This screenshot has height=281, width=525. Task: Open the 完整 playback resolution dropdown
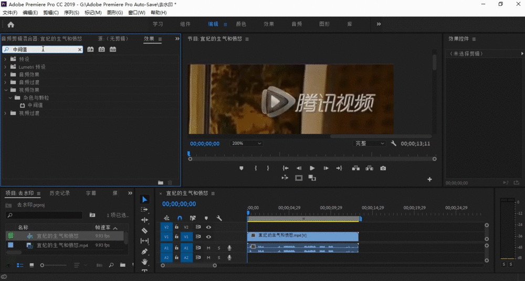369,143
